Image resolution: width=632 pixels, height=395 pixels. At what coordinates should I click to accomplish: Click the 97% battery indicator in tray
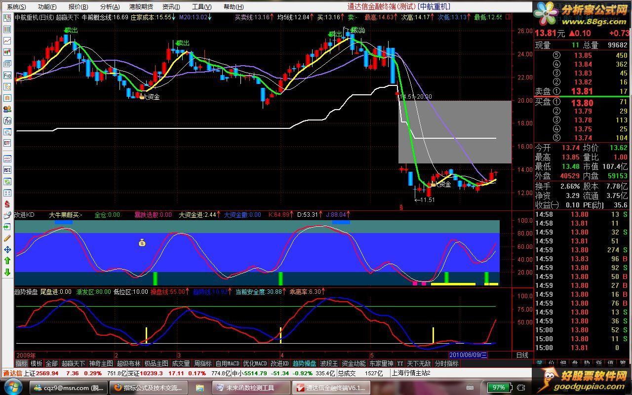[x=499, y=388]
